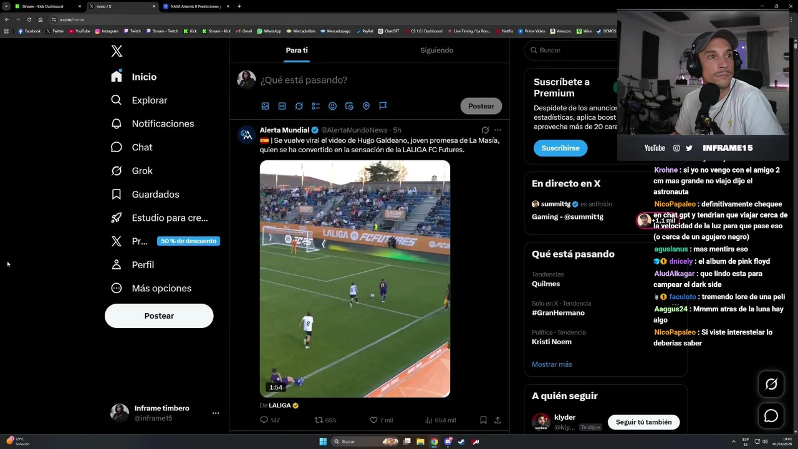Open the three-dot menu on the Alerta Mundial post
Image resolution: width=798 pixels, height=449 pixels.
pyautogui.click(x=498, y=130)
